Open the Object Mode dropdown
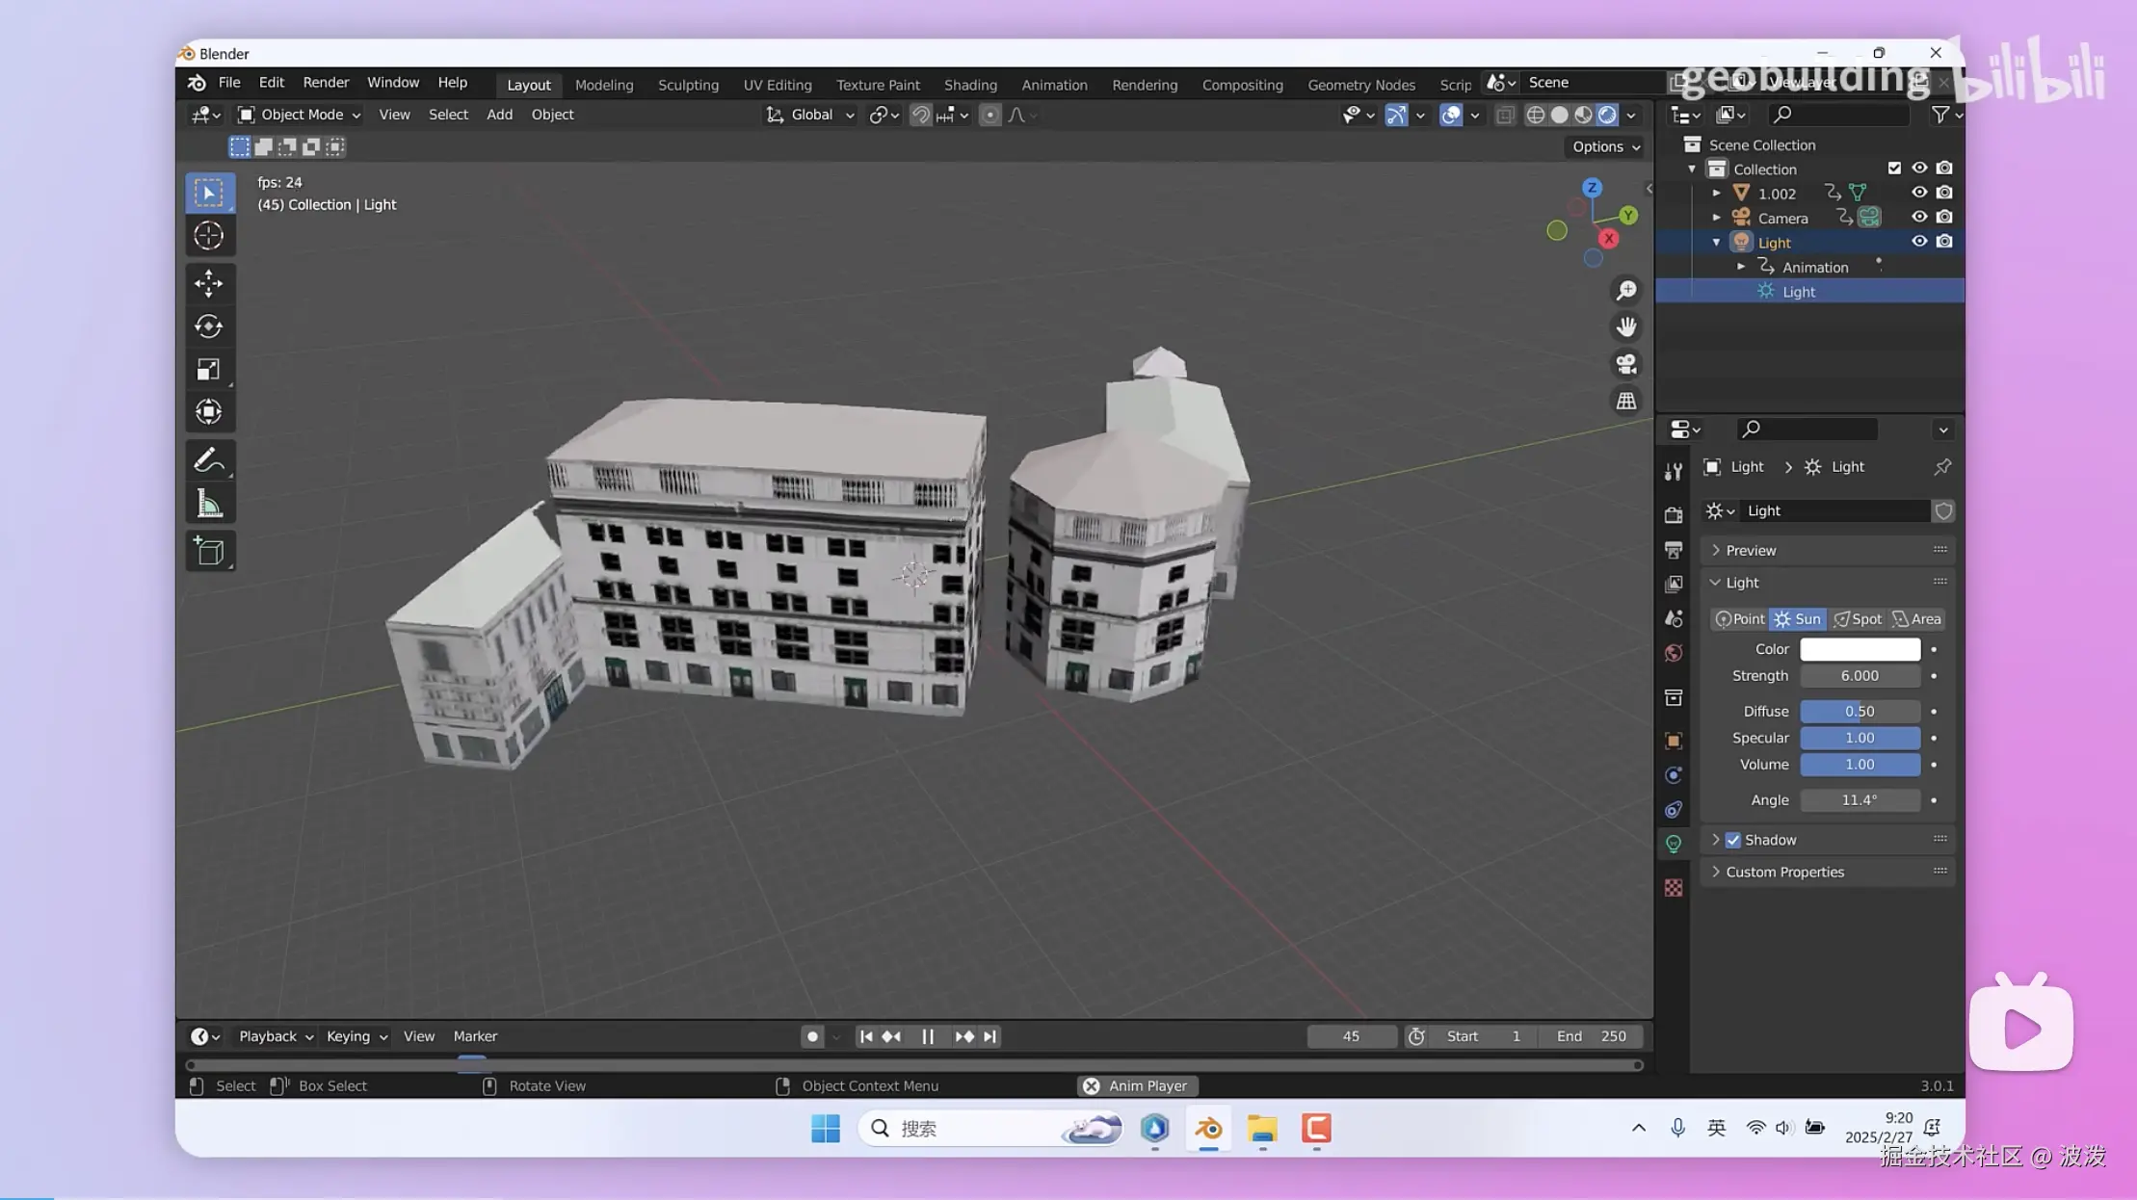The height and width of the screenshot is (1200, 2137). pos(300,115)
